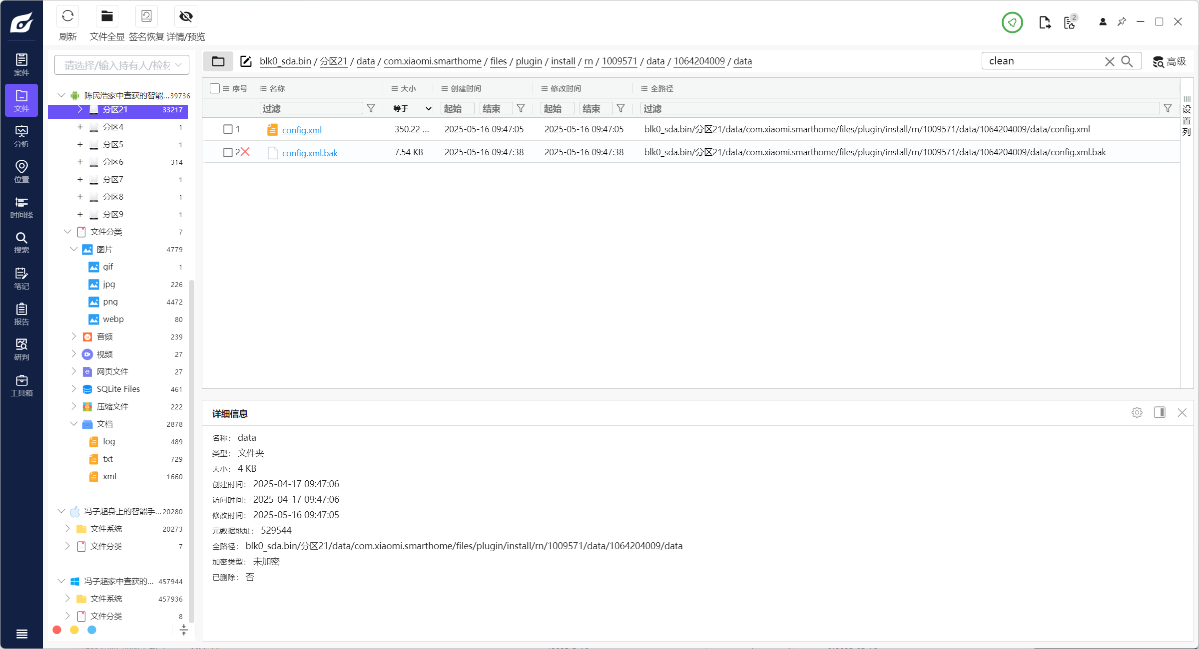Click the 签名恢复 signature recovery icon

click(x=146, y=17)
